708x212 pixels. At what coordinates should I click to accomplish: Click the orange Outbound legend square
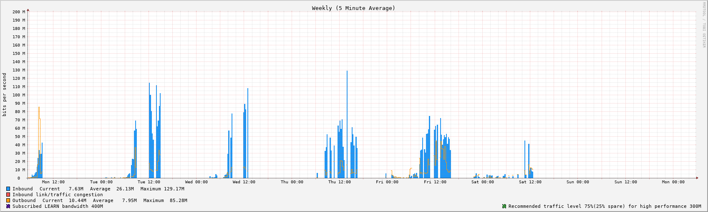click(8, 200)
